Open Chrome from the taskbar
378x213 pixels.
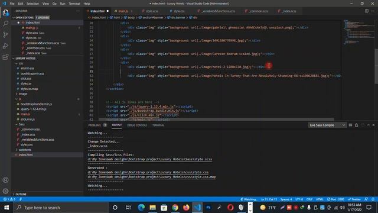175,208
